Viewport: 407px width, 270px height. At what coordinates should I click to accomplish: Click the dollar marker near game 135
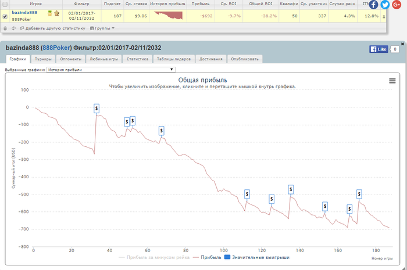click(x=291, y=189)
